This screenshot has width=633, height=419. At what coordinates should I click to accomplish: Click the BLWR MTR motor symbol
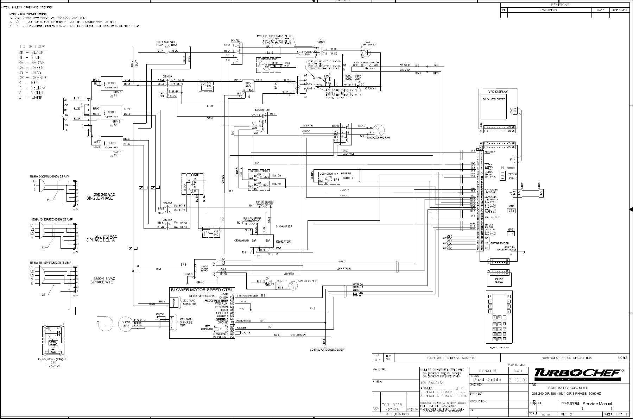pyautogui.click(x=126, y=324)
